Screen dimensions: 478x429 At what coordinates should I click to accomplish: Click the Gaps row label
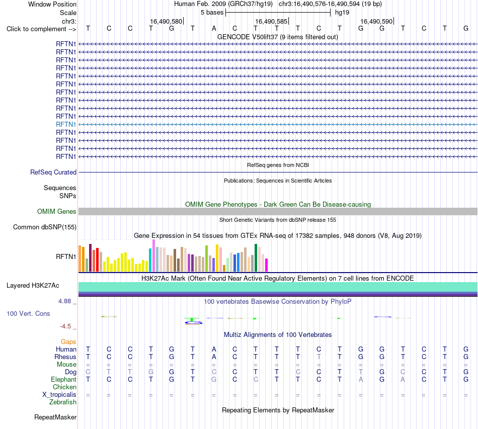coord(68,342)
